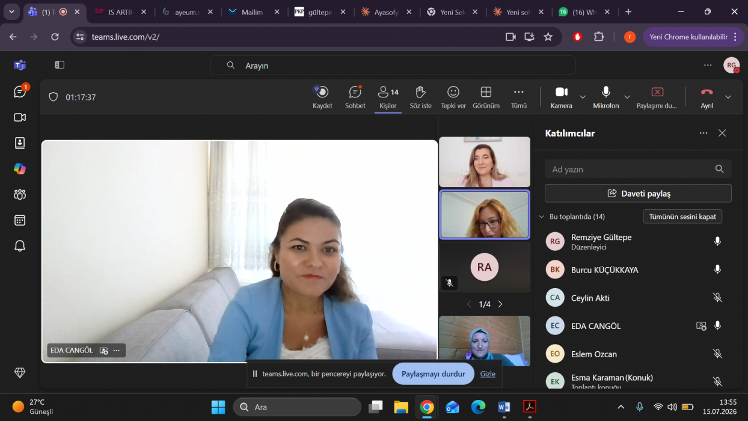Open the Calendar sidebar icon
Image resolution: width=748 pixels, height=421 pixels.
coord(20,220)
